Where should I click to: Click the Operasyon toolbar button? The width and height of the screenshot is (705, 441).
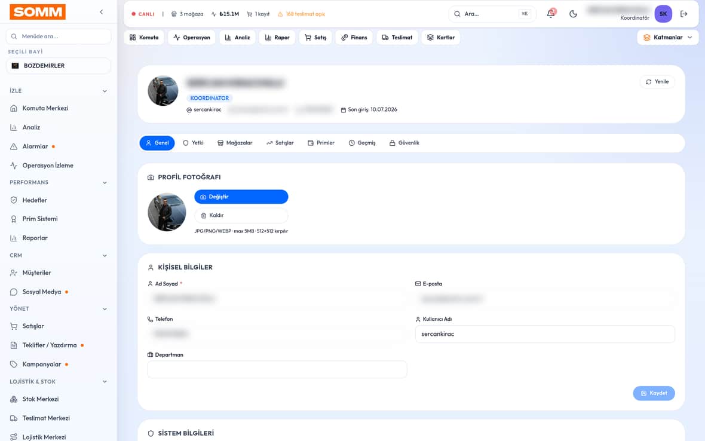point(192,37)
